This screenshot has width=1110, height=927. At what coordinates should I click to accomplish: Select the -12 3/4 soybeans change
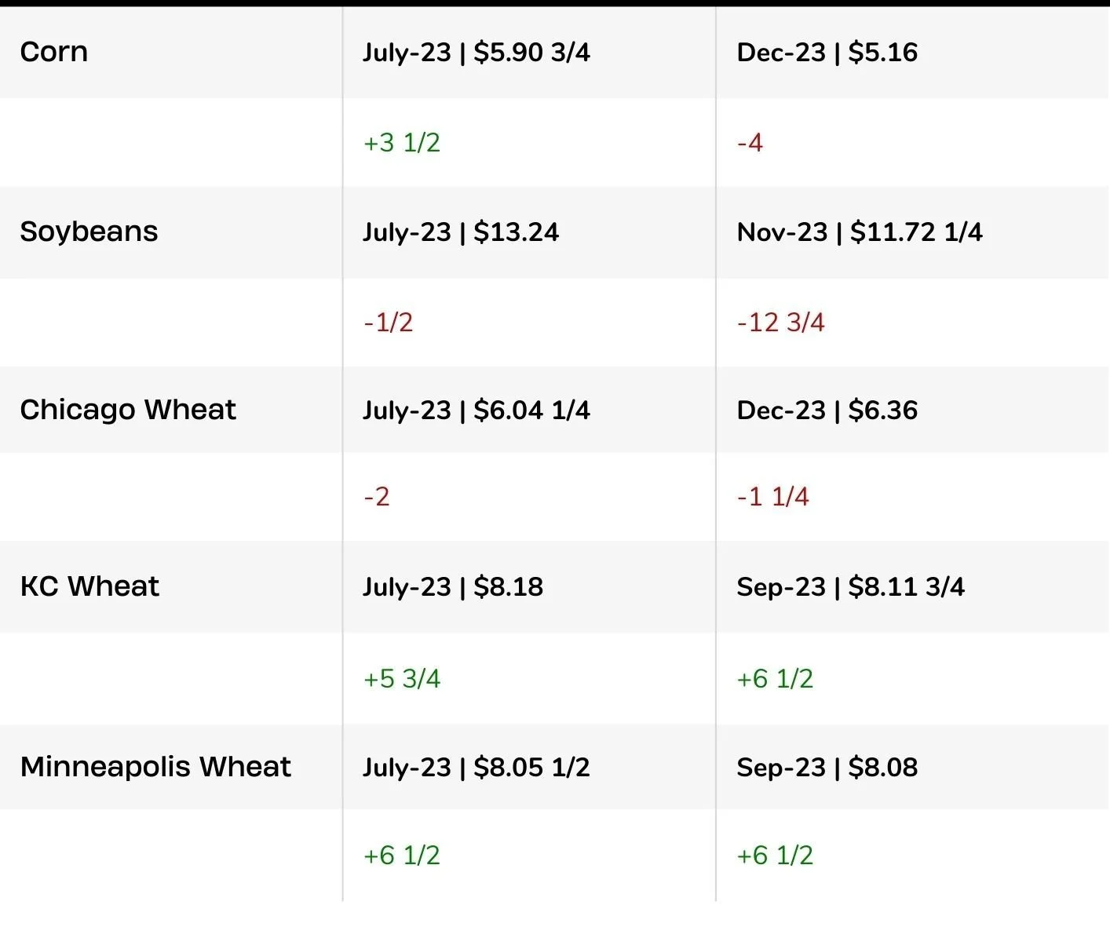pos(781,323)
